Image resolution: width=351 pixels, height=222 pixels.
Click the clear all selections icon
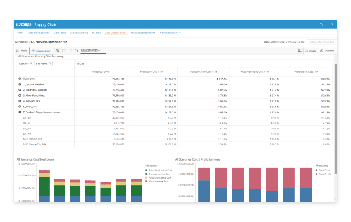coord(77,51)
